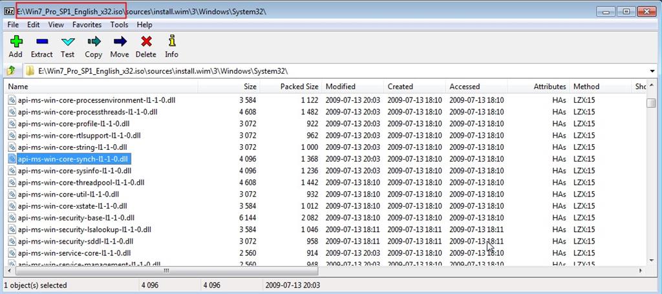Select the profile dll file icon
Image resolution: width=662 pixels, height=294 pixels.
pyautogui.click(x=12, y=124)
